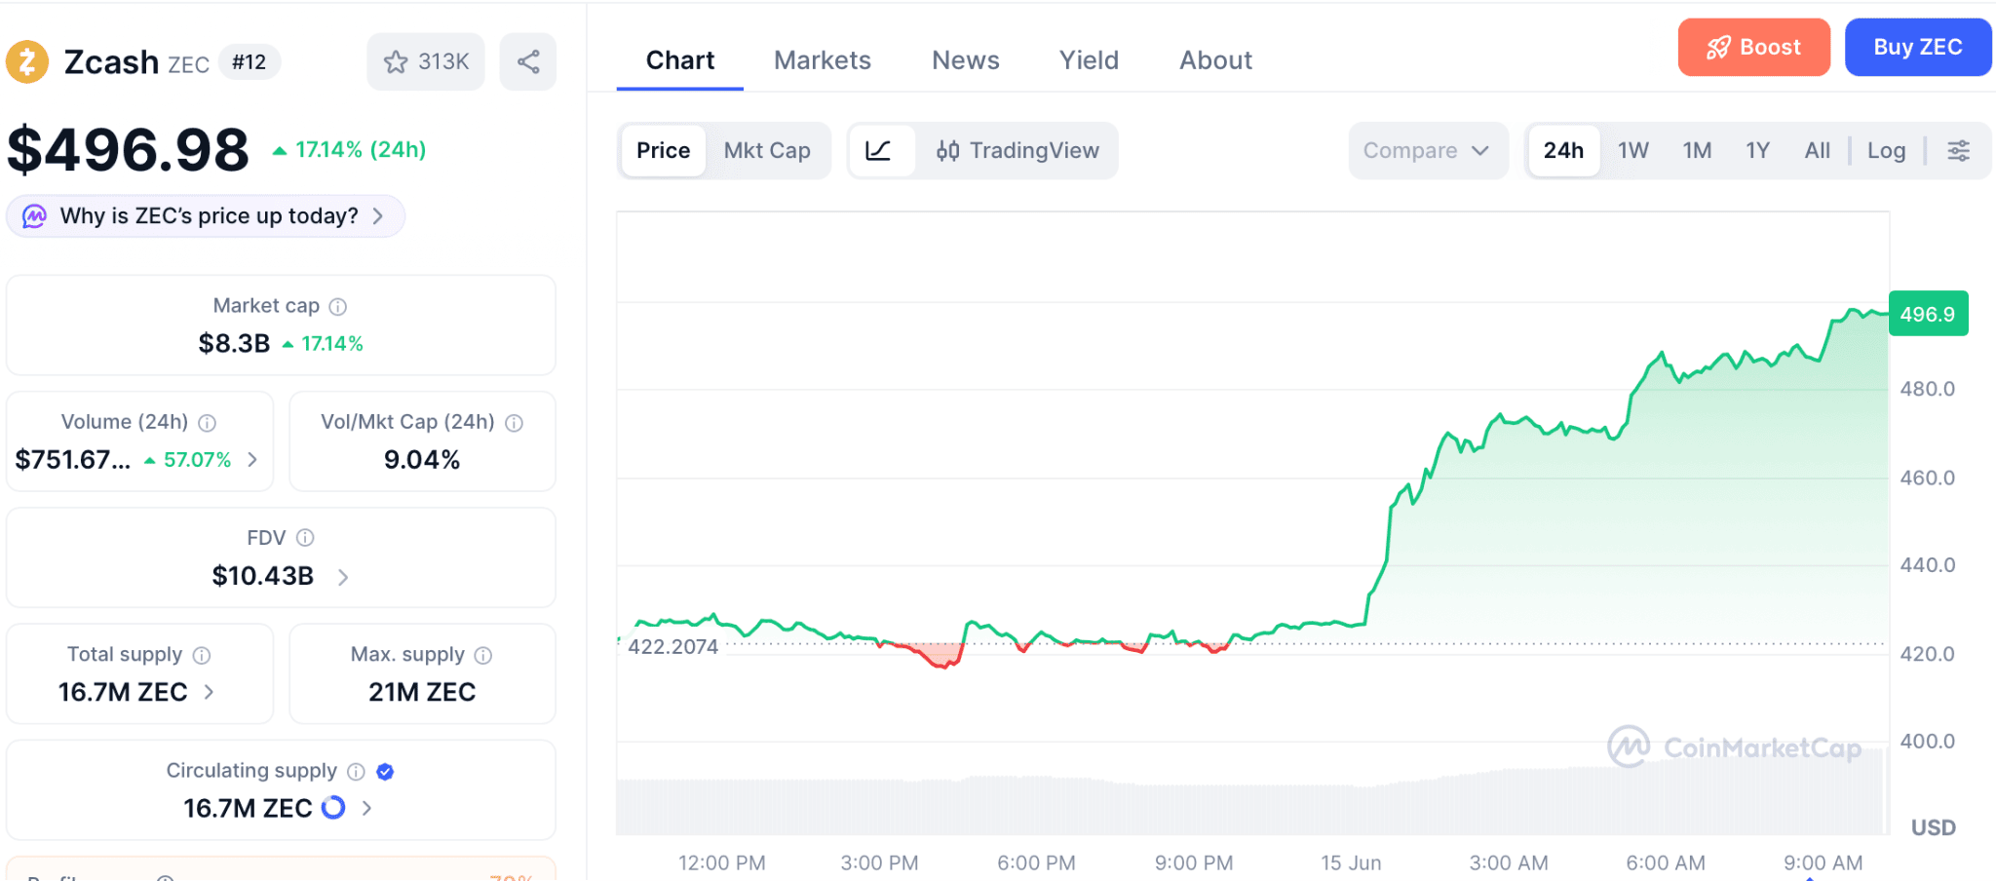Open the Compare dropdown
This screenshot has width=1996, height=881.
[1428, 151]
